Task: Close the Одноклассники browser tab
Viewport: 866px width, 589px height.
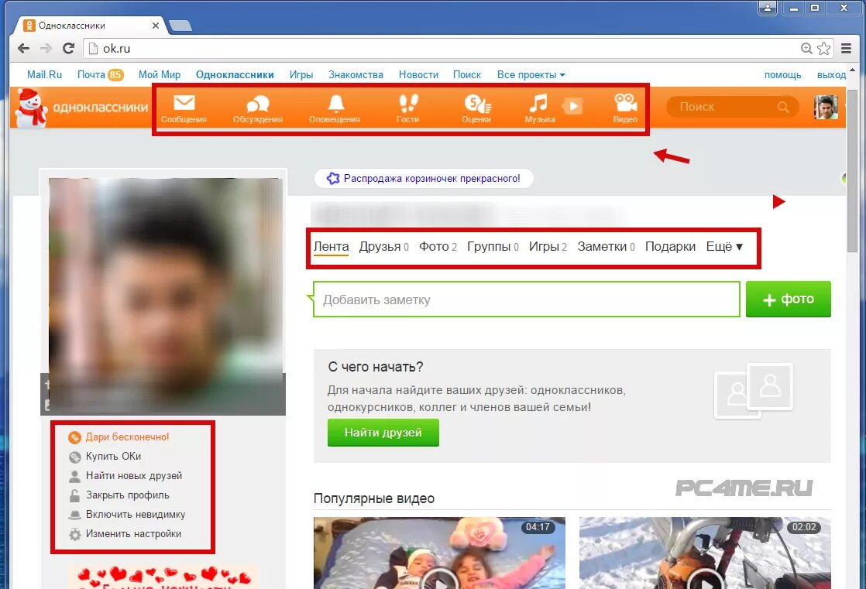Action: [x=155, y=26]
